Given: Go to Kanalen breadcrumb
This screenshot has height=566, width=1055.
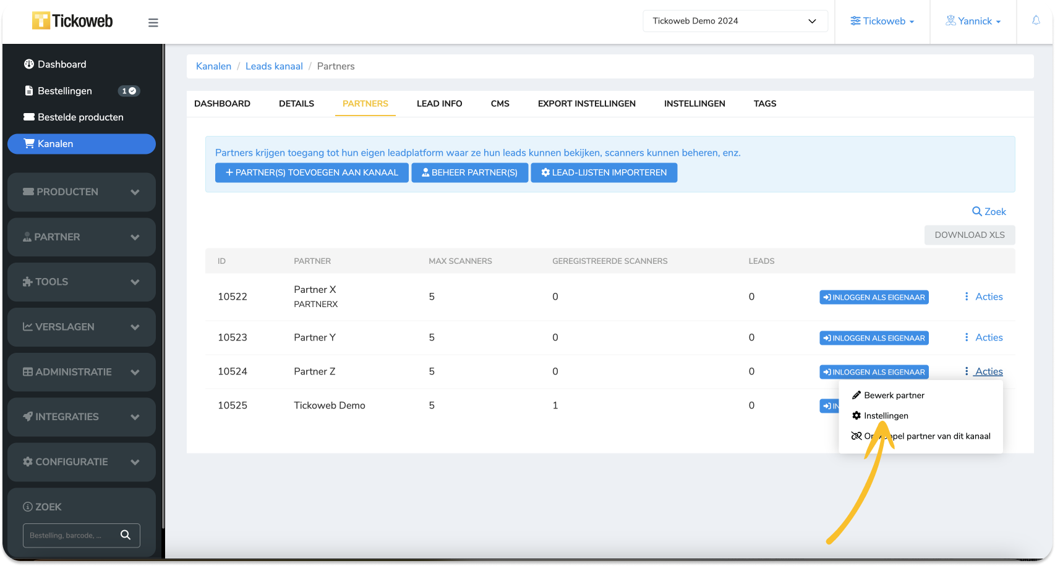Looking at the screenshot, I should 213,66.
